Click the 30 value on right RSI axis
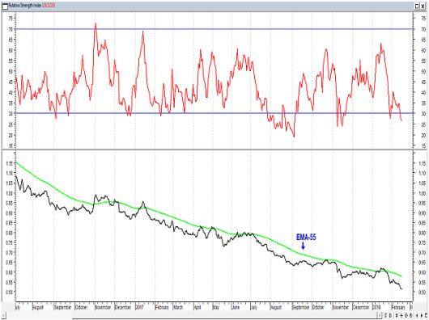 tap(423, 114)
